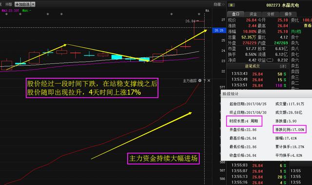The width and height of the screenshot is (312, 185).
Task: Open 主力追踪 indicator settings gear
Action: pos(200,80)
